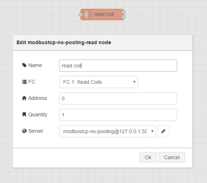Screen dimensions: 207x183
Task: Click the globe icon beside Server
Action: 24,131
